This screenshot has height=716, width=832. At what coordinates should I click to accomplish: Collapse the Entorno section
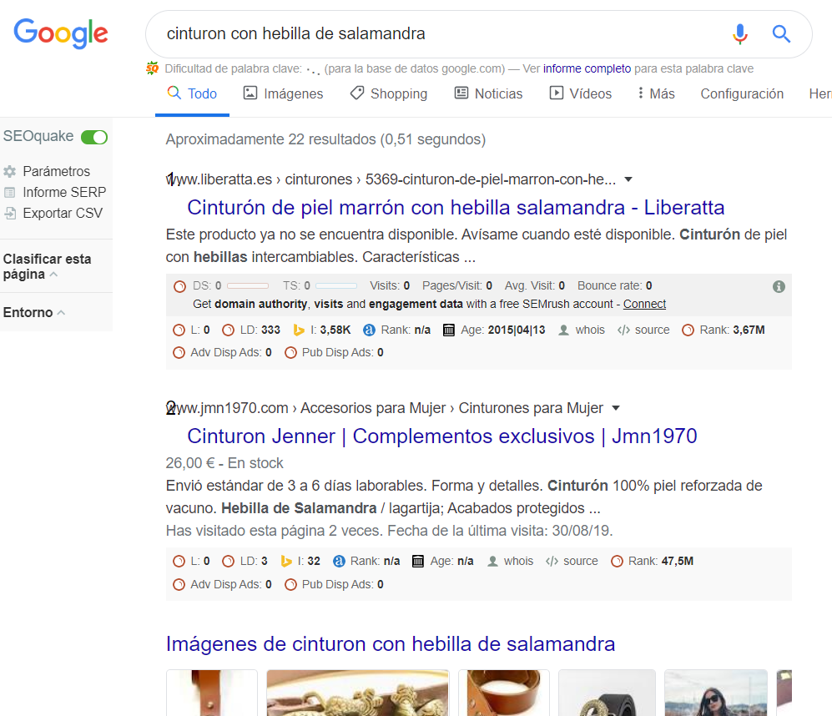point(61,312)
